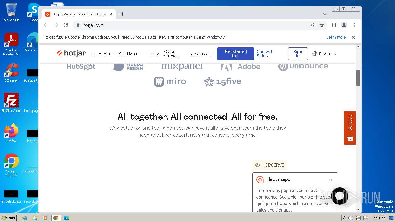
Task: Open the FileZilla Client desktop shortcut
Action: (11, 103)
